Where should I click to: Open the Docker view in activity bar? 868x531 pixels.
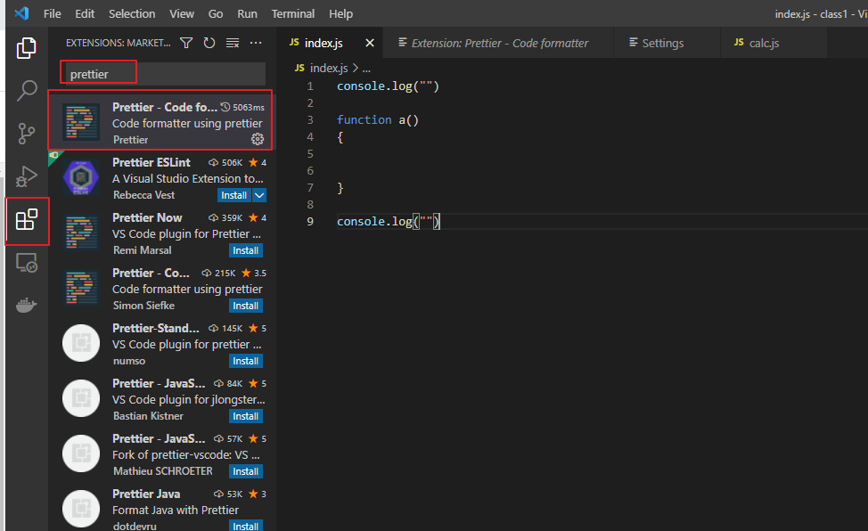pyautogui.click(x=26, y=305)
